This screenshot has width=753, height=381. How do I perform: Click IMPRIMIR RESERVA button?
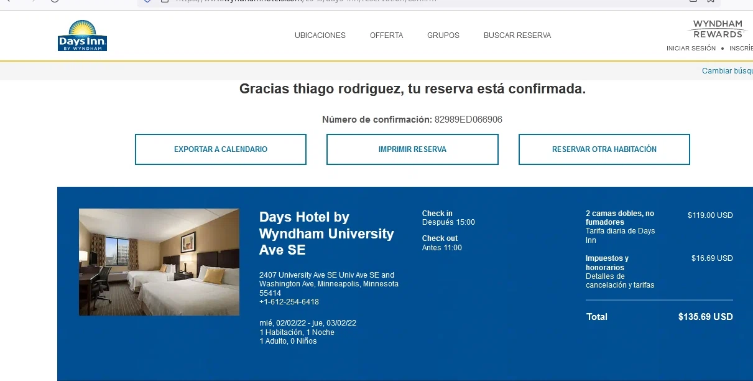[412, 149]
